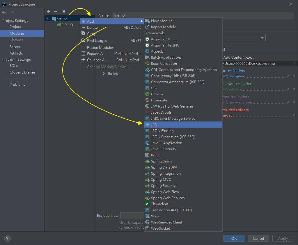Click the back navigation arrow
The image size is (298, 245).
(4, 12)
